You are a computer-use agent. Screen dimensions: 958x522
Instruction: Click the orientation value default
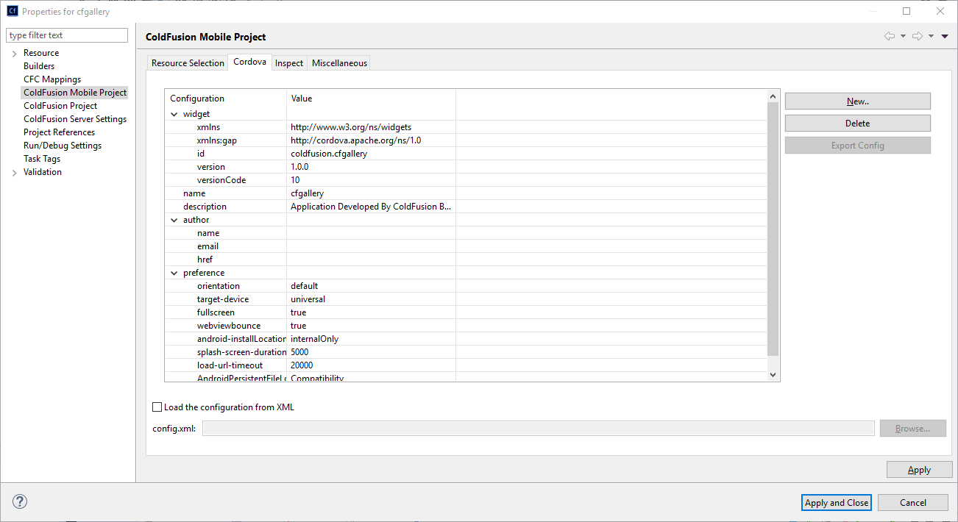pos(305,286)
